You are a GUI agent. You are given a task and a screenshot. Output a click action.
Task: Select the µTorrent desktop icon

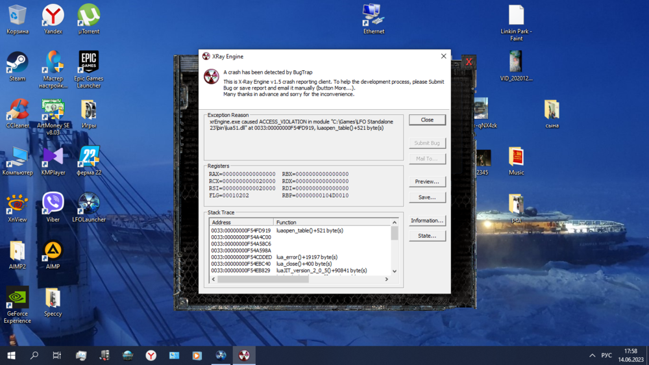point(88,19)
